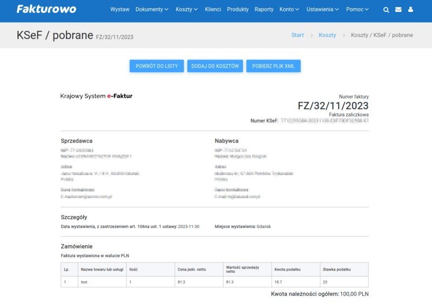Click the tax amount cell 18.7
The width and height of the screenshot is (432, 303).
click(295, 282)
